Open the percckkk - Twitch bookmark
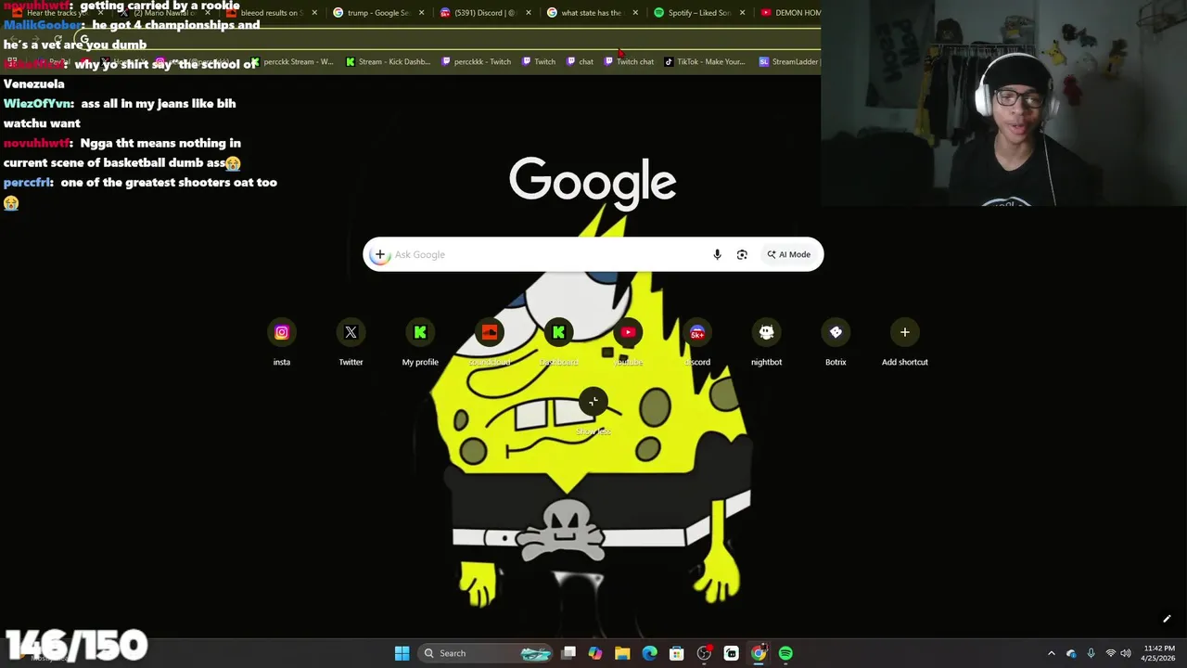The height and width of the screenshot is (668, 1187). (477, 62)
